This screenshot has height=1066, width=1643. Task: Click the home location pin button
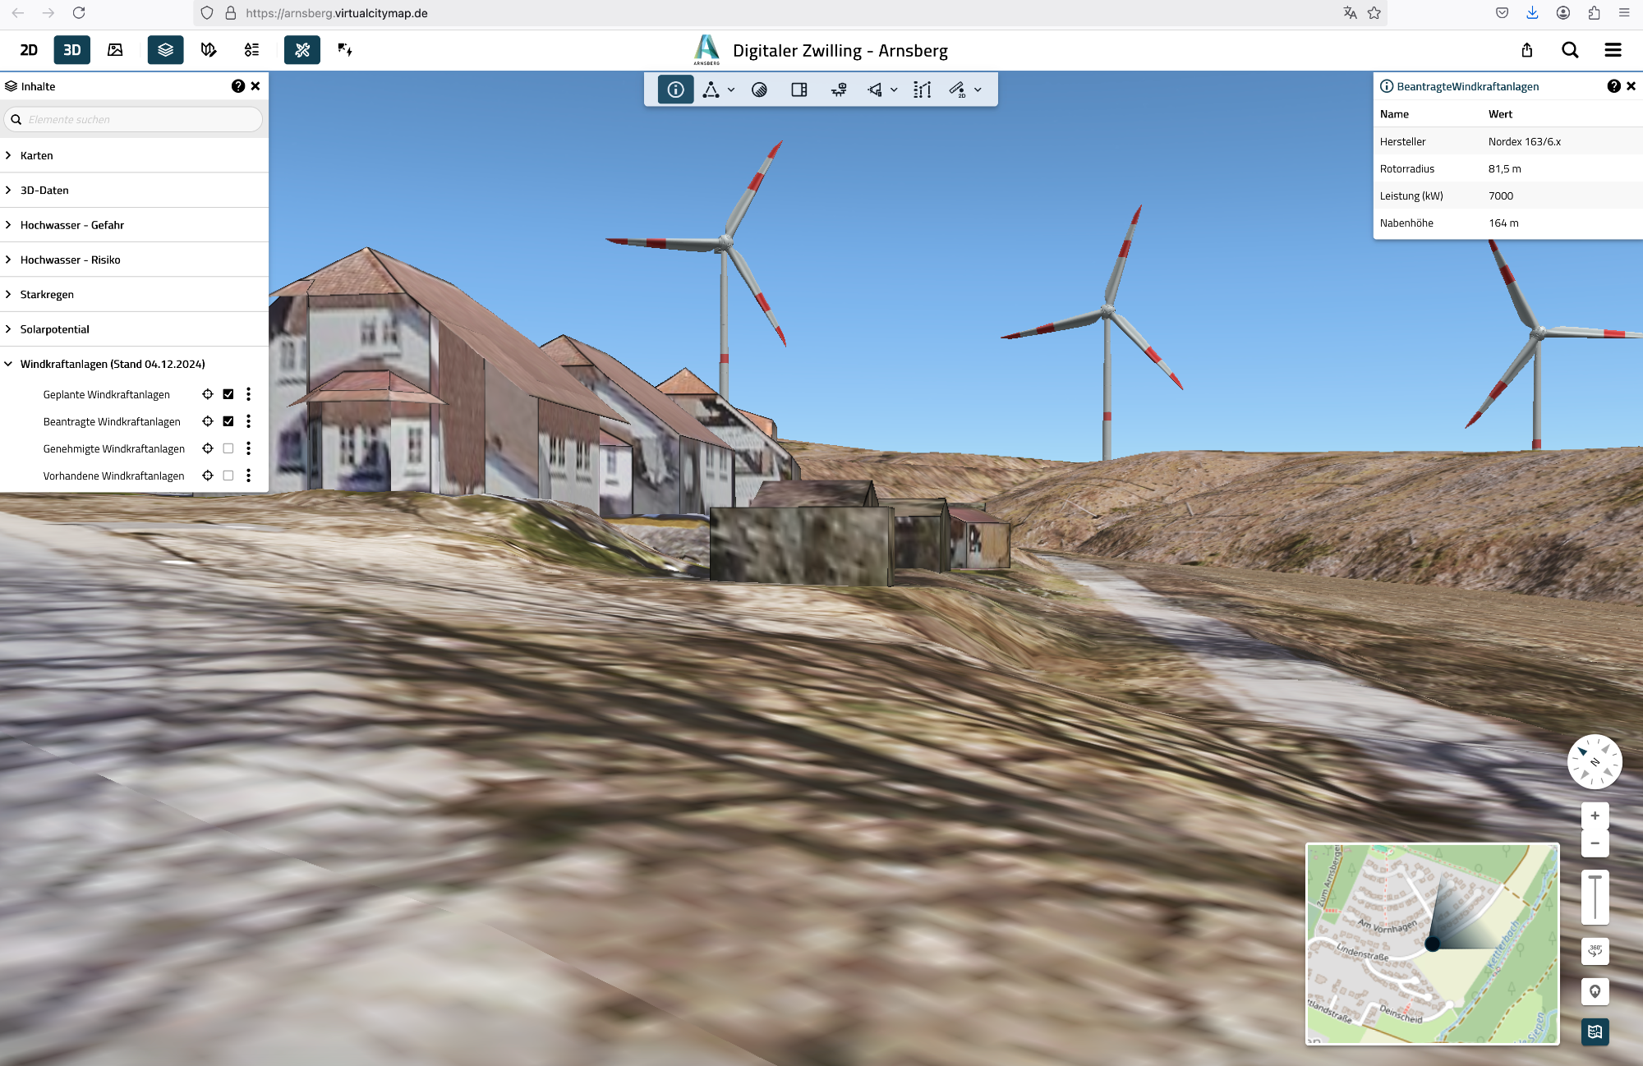pyautogui.click(x=1595, y=991)
